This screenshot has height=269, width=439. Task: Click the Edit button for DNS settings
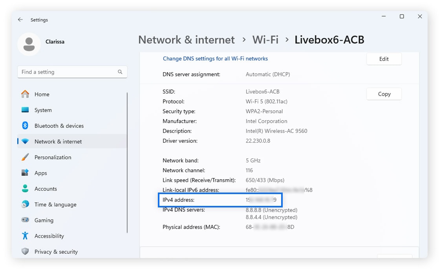click(x=384, y=58)
